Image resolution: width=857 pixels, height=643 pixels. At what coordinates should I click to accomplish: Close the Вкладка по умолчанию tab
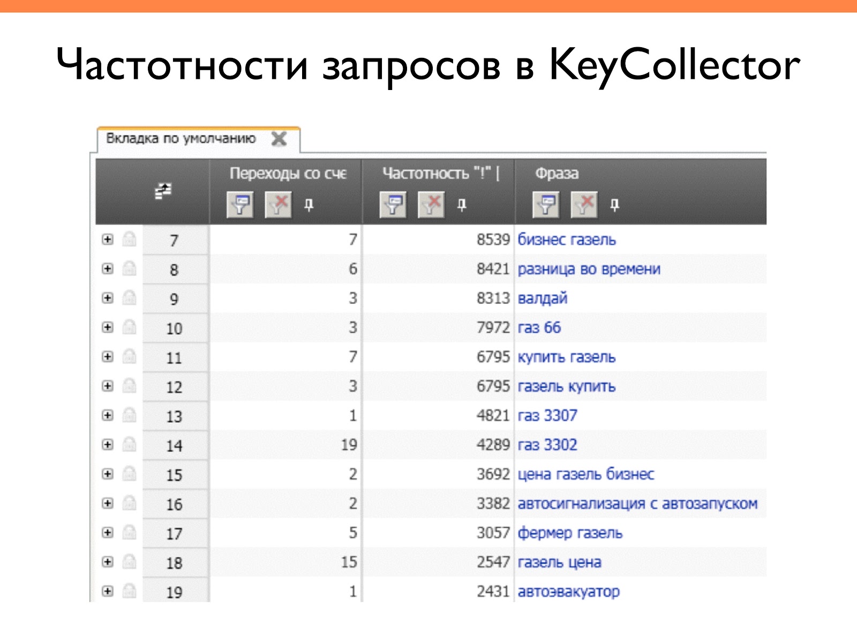pos(279,139)
